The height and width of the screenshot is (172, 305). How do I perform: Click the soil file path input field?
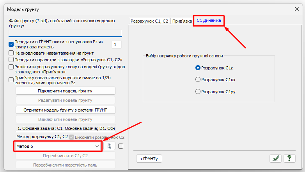[65, 33]
